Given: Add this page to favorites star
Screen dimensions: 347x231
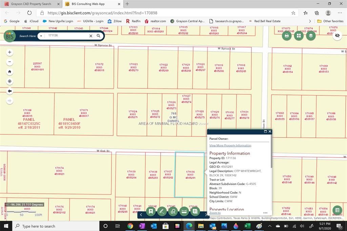Looking at the screenshot, I should pos(293,13).
